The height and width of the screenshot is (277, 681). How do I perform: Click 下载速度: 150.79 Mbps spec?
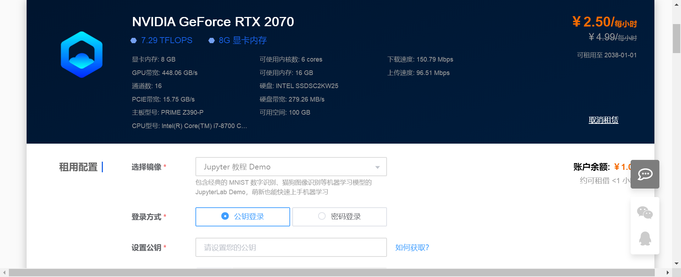coord(420,59)
